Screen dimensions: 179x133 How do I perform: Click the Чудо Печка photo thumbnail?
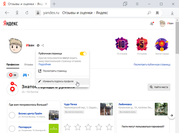(x=106, y=109)
